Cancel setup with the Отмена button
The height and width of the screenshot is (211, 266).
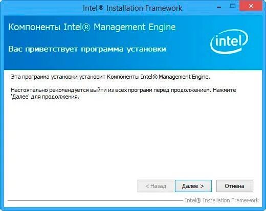(235, 186)
